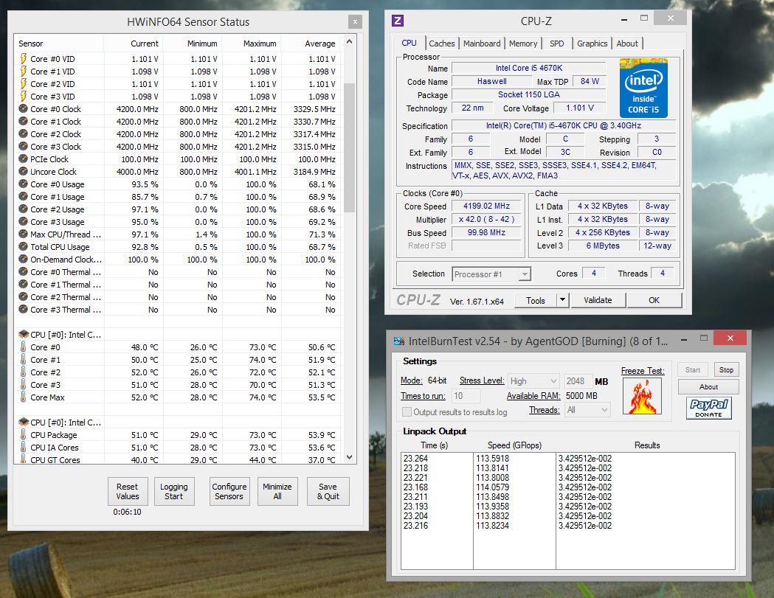Open the About tab in CPU-Z

coord(627,44)
